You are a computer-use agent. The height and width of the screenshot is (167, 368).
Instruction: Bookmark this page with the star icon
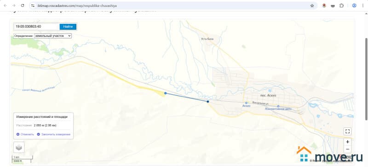[312, 6]
